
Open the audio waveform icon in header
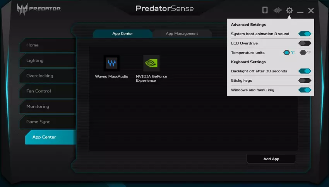pyautogui.click(x=277, y=10)
